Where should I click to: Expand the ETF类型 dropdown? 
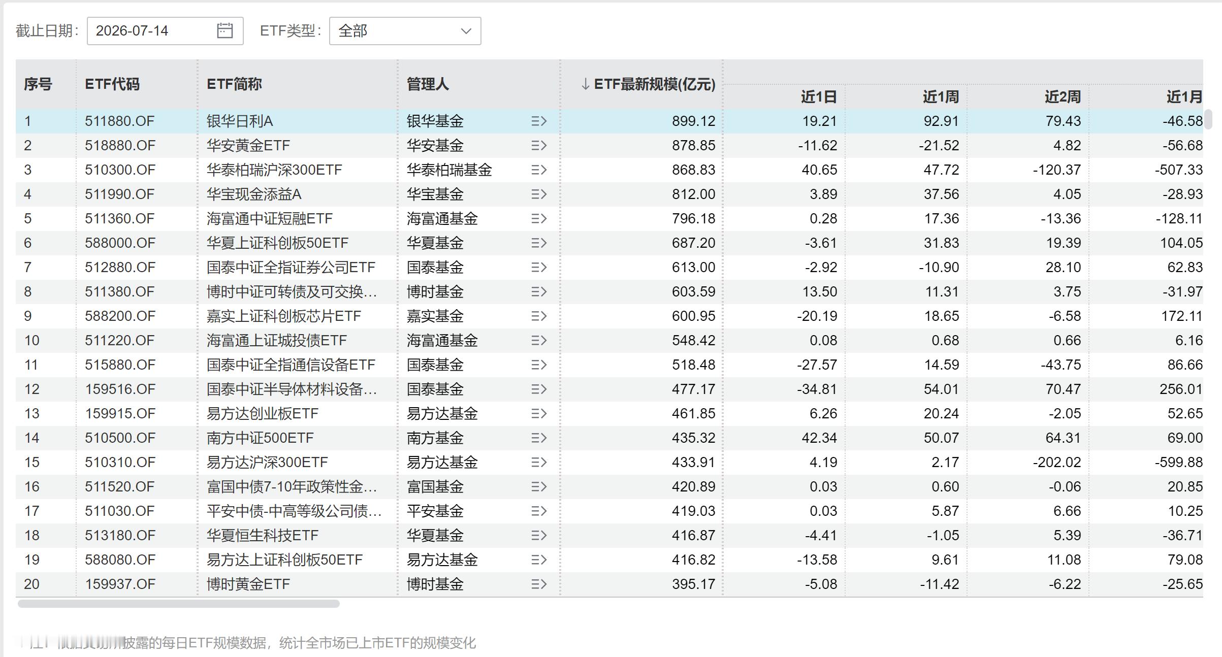point(405,31)
